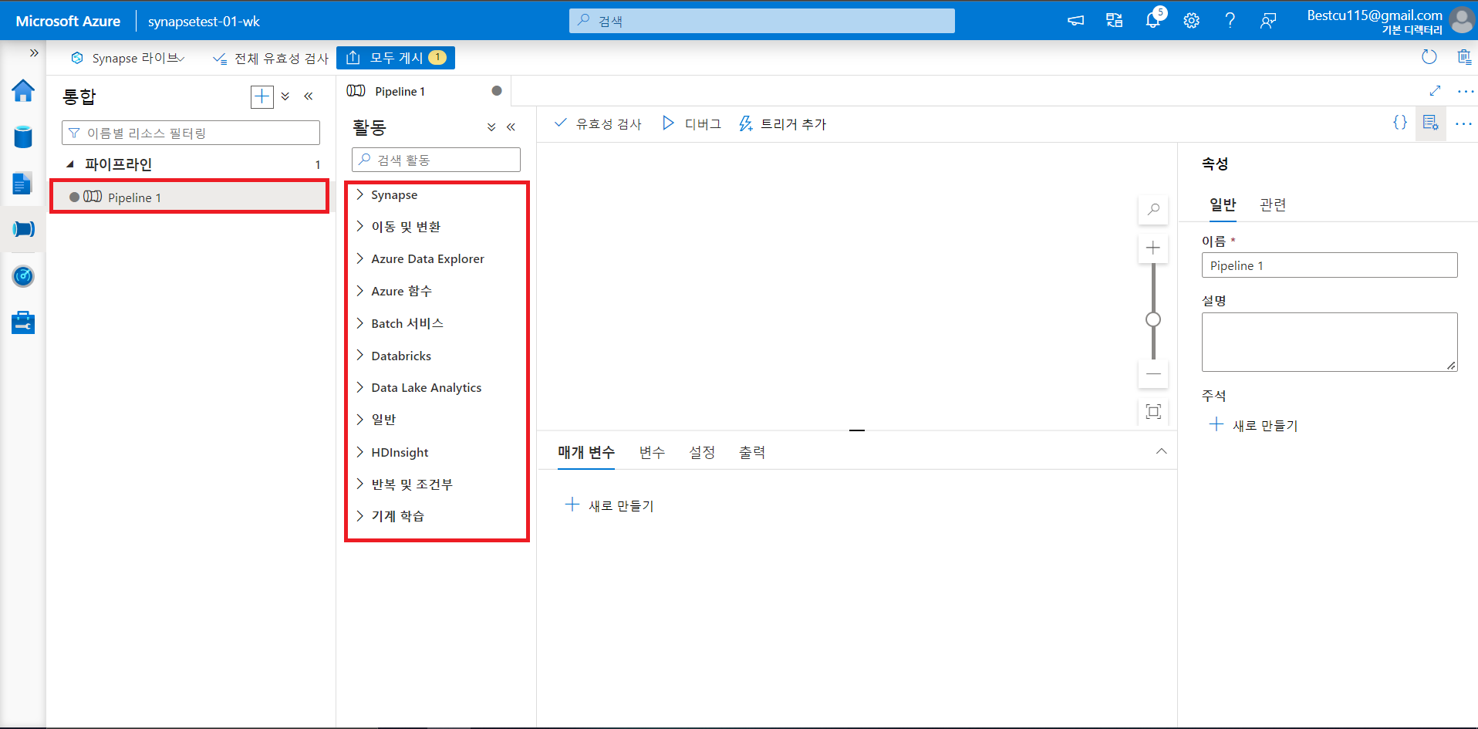Open the directory switch icon in header
Screen dimensions: 1478x729
coord(1114,21)
